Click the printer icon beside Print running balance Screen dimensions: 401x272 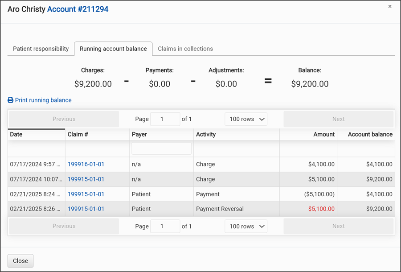(10, 100)
